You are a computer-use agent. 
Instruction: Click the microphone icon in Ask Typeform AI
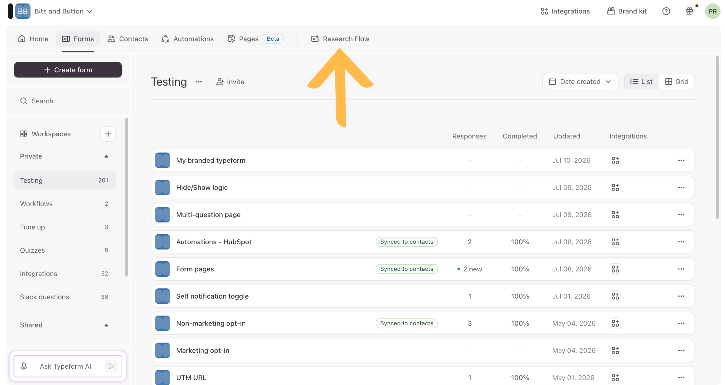pyautogui.click(x=24, y=366)
